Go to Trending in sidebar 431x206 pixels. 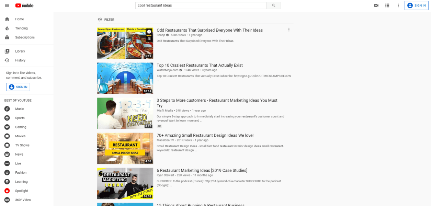(21, 28)
